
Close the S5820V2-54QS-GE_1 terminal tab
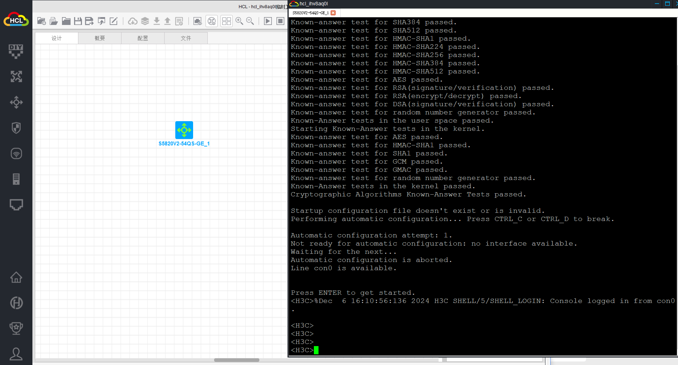[333, 13]
